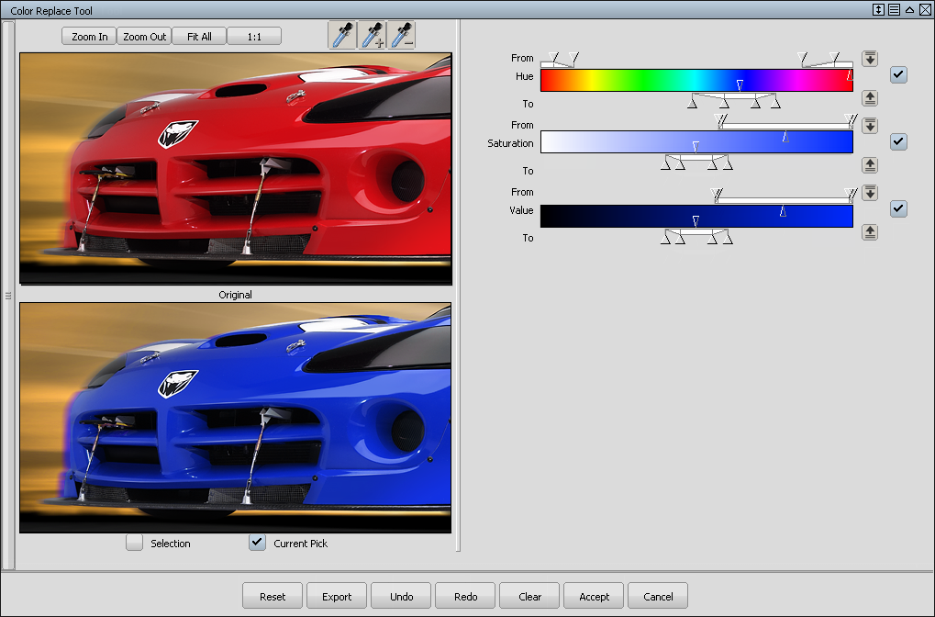Screen dimensions: 935x617
Task: Click the Hue From down-arrow button
Action: click(x=870, y=59)
